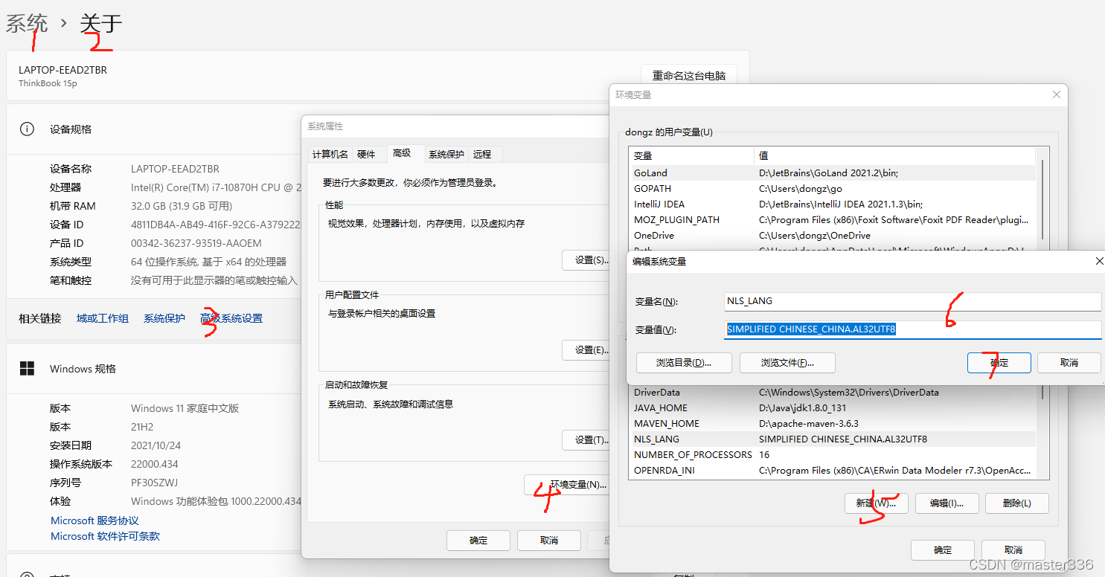Click the LAPTOP-EEAD2TBR device name value

coord(175,169)
